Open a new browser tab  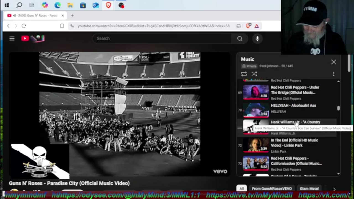tap(72, 15)
